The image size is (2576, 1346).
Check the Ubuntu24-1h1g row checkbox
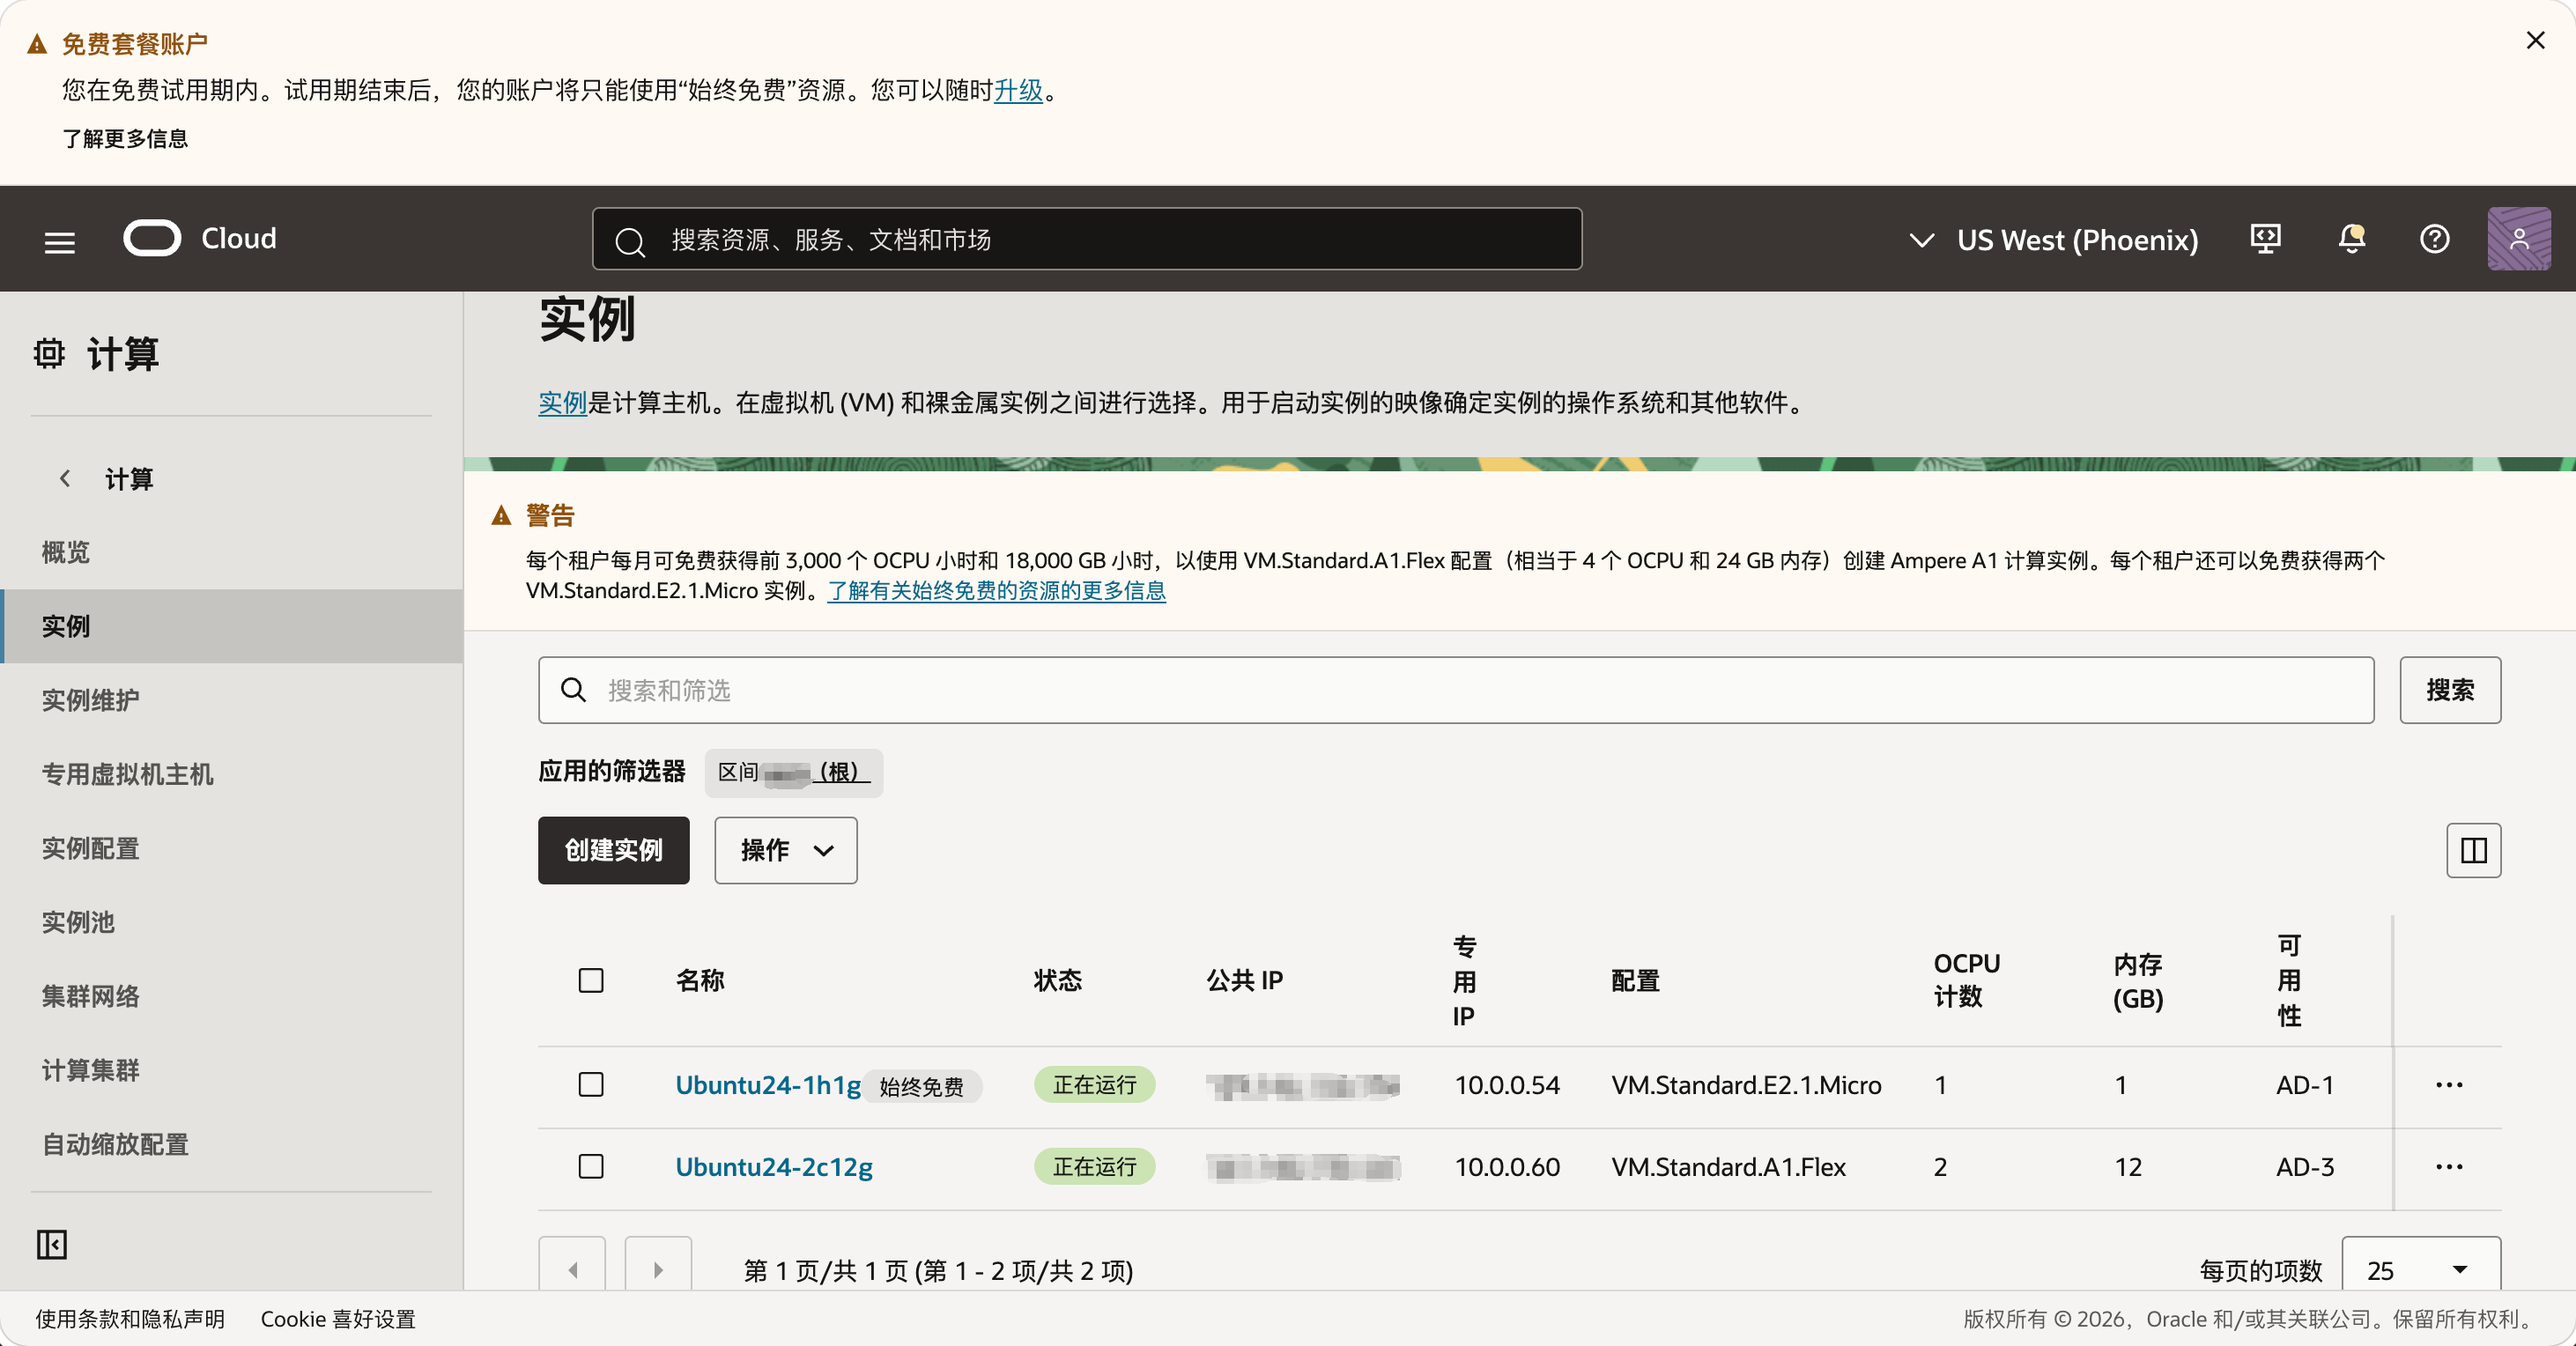(x=591, y=1085)
